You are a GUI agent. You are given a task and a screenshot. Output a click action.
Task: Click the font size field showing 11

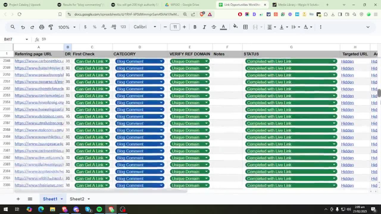pos(175,27)
